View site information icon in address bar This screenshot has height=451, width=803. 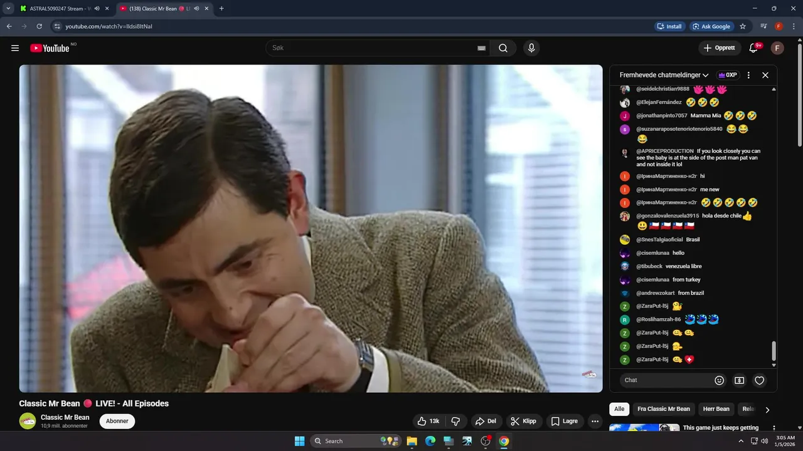click(x=56, y=26)
